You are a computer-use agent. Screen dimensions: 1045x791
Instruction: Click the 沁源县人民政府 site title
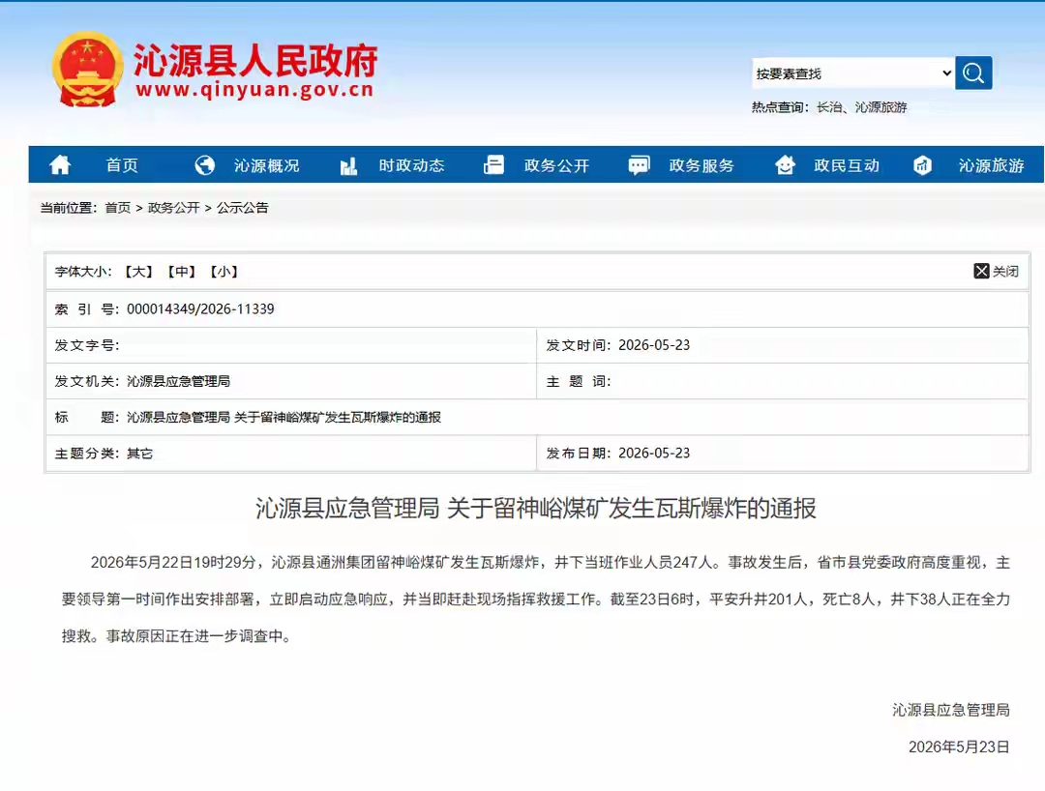coord(255,60)
